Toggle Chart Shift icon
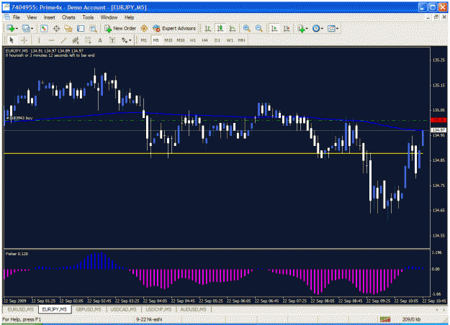Viewport: 450px width, 325px height. click(x=287, y=28)
